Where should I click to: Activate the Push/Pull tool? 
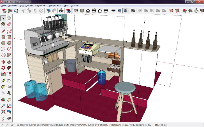point(9,62)
